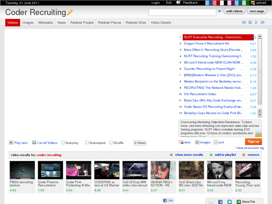272x204 pixels.
Task: Enable the Shuffle checkbox
Action: [111, 142]
